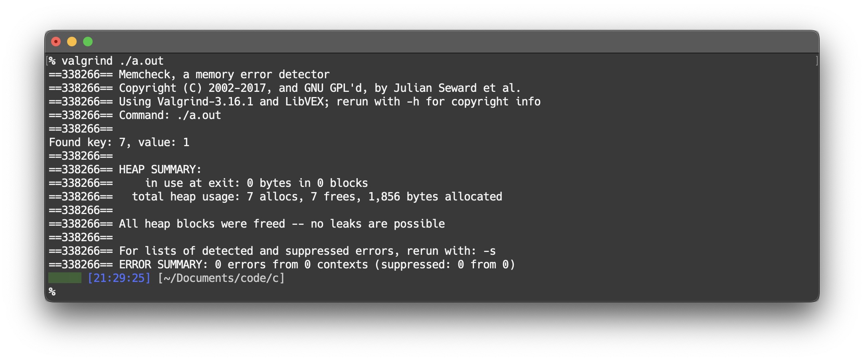The image size is (864, 361).
Task: Click the [~/Documents/code/c] directory path
Action: tap(221, 278)
